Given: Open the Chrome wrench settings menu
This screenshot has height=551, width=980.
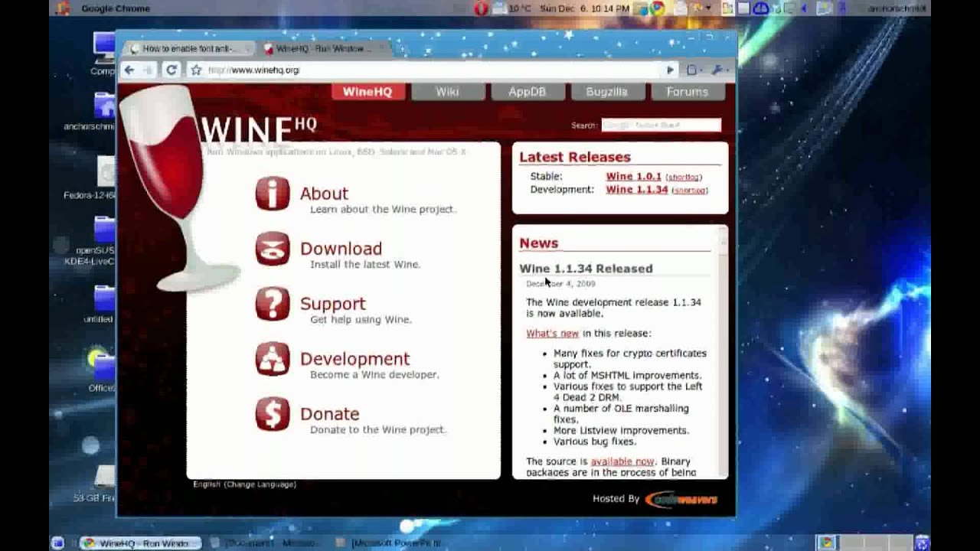Looking at the screenshot, I should (x=718, y=70).
